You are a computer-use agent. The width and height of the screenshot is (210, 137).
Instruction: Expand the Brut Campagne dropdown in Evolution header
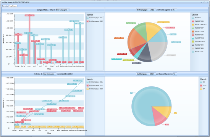click(x=50, y=74)
